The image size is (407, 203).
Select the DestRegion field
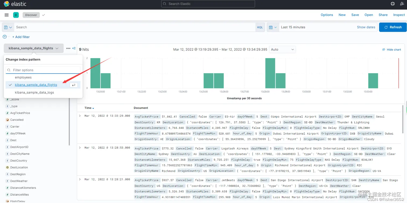[18, 174]
